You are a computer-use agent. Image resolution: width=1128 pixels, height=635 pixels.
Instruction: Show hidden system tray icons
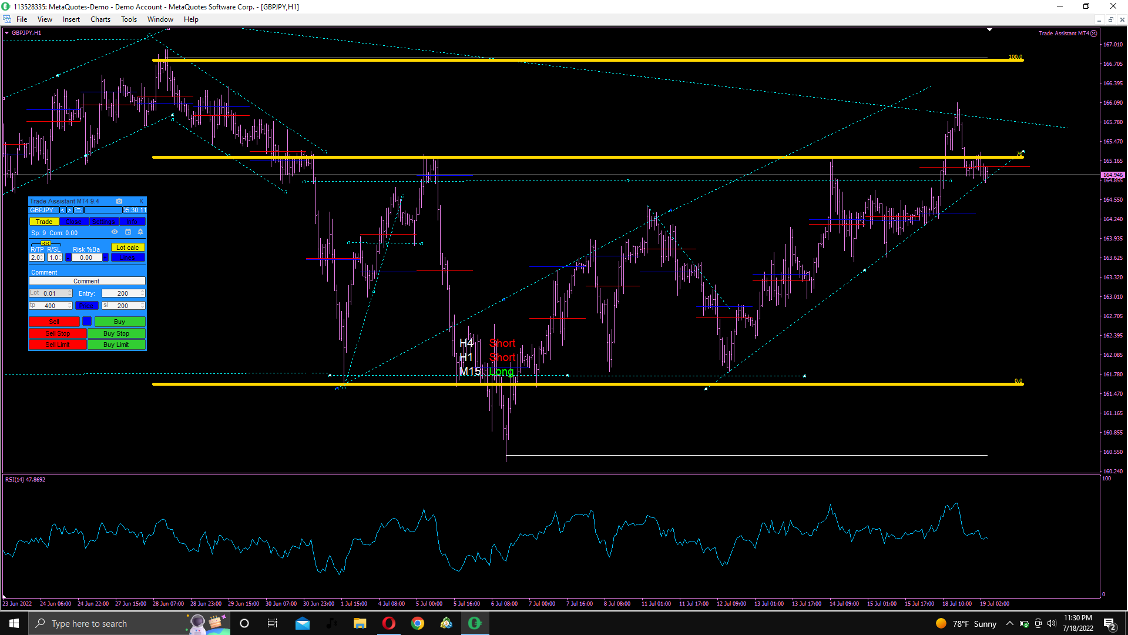(x=1009, y=623)
